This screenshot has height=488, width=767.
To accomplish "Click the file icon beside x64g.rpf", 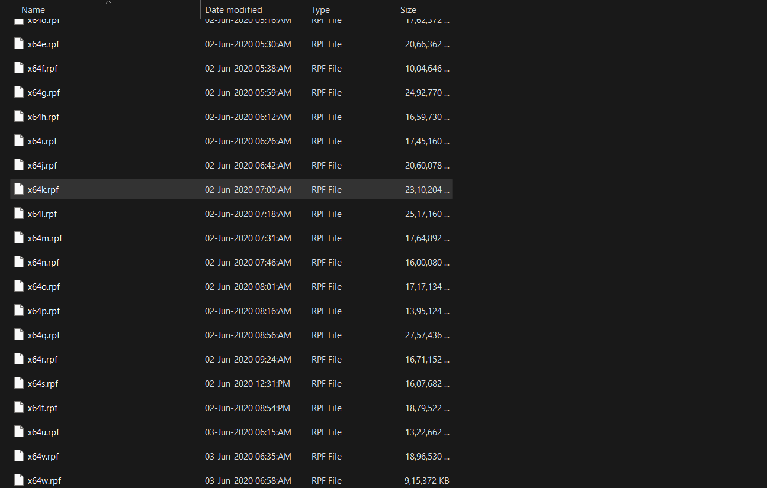I will 18,92.
